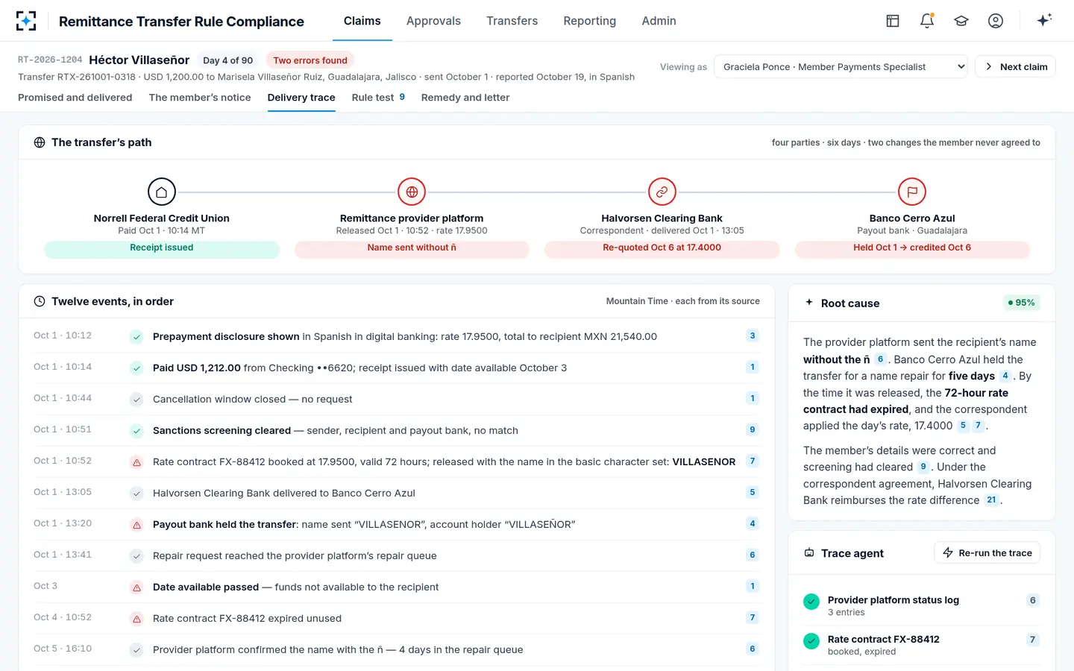The height and width of the screenshot is (671, 1074).
Task: Switch to the Approvals tab
Action: [433, 21]
